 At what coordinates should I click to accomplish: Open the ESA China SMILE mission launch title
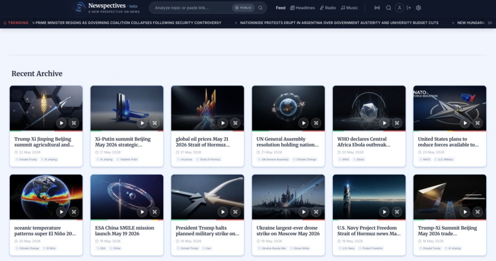point(125,231)
